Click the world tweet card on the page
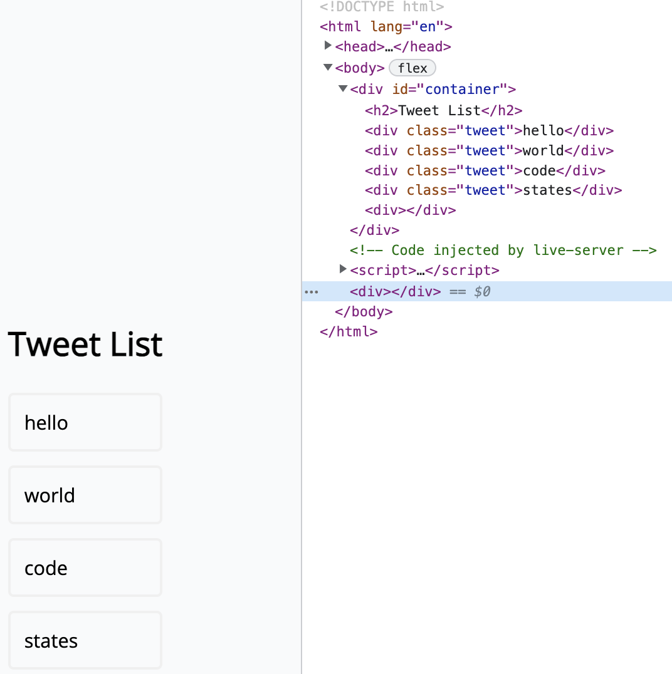Screen dimensions: 672x674 click(85, 495)
